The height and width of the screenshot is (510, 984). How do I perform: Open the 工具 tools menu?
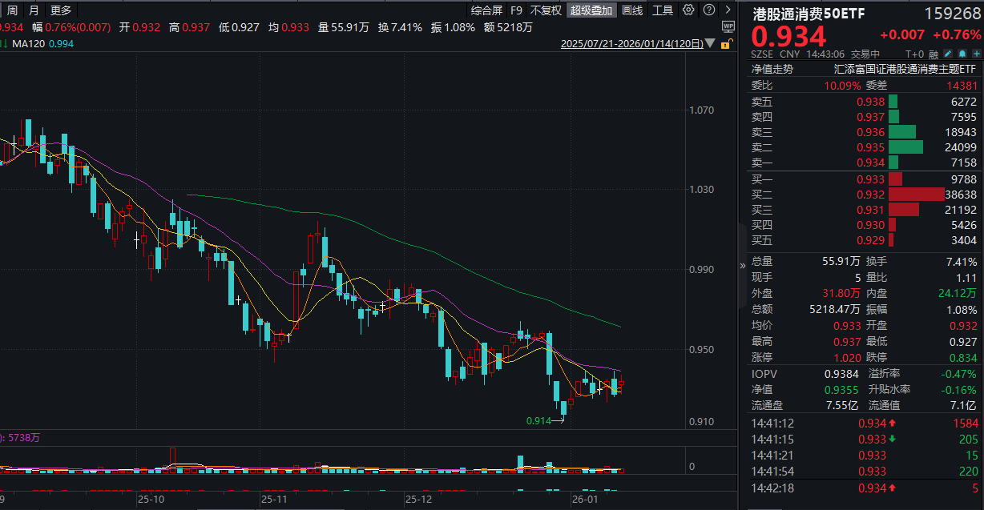[x=663, y=10]
